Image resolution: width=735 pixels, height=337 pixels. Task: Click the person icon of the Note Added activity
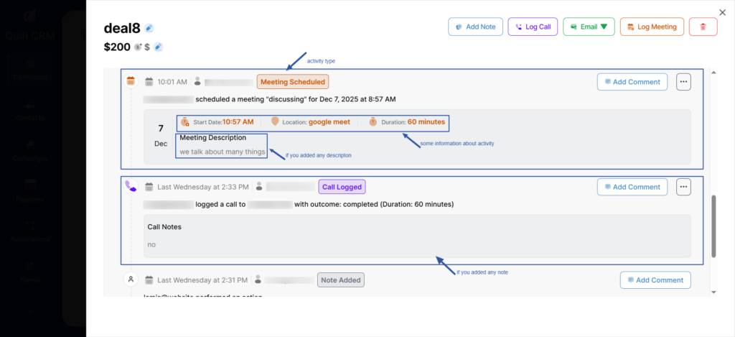(x=131, y=280)
